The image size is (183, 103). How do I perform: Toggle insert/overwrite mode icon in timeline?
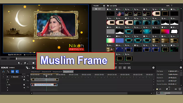tap(3, 72)
